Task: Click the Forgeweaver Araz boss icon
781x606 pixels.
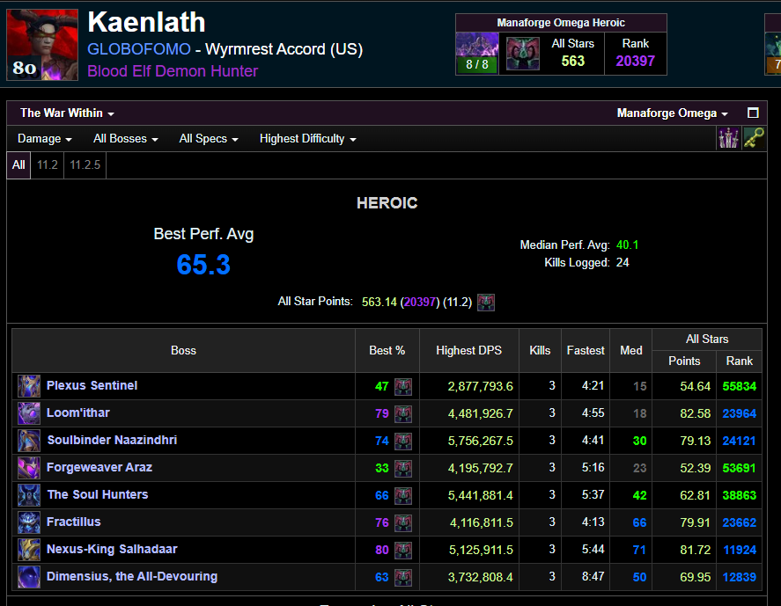Action: click(29, 468)
